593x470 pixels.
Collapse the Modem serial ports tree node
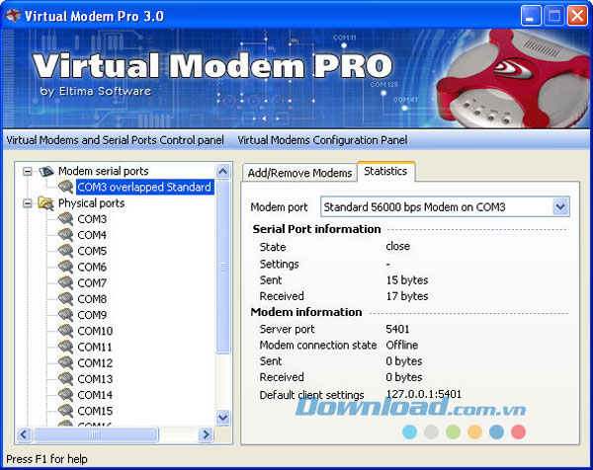coord(28,172)
